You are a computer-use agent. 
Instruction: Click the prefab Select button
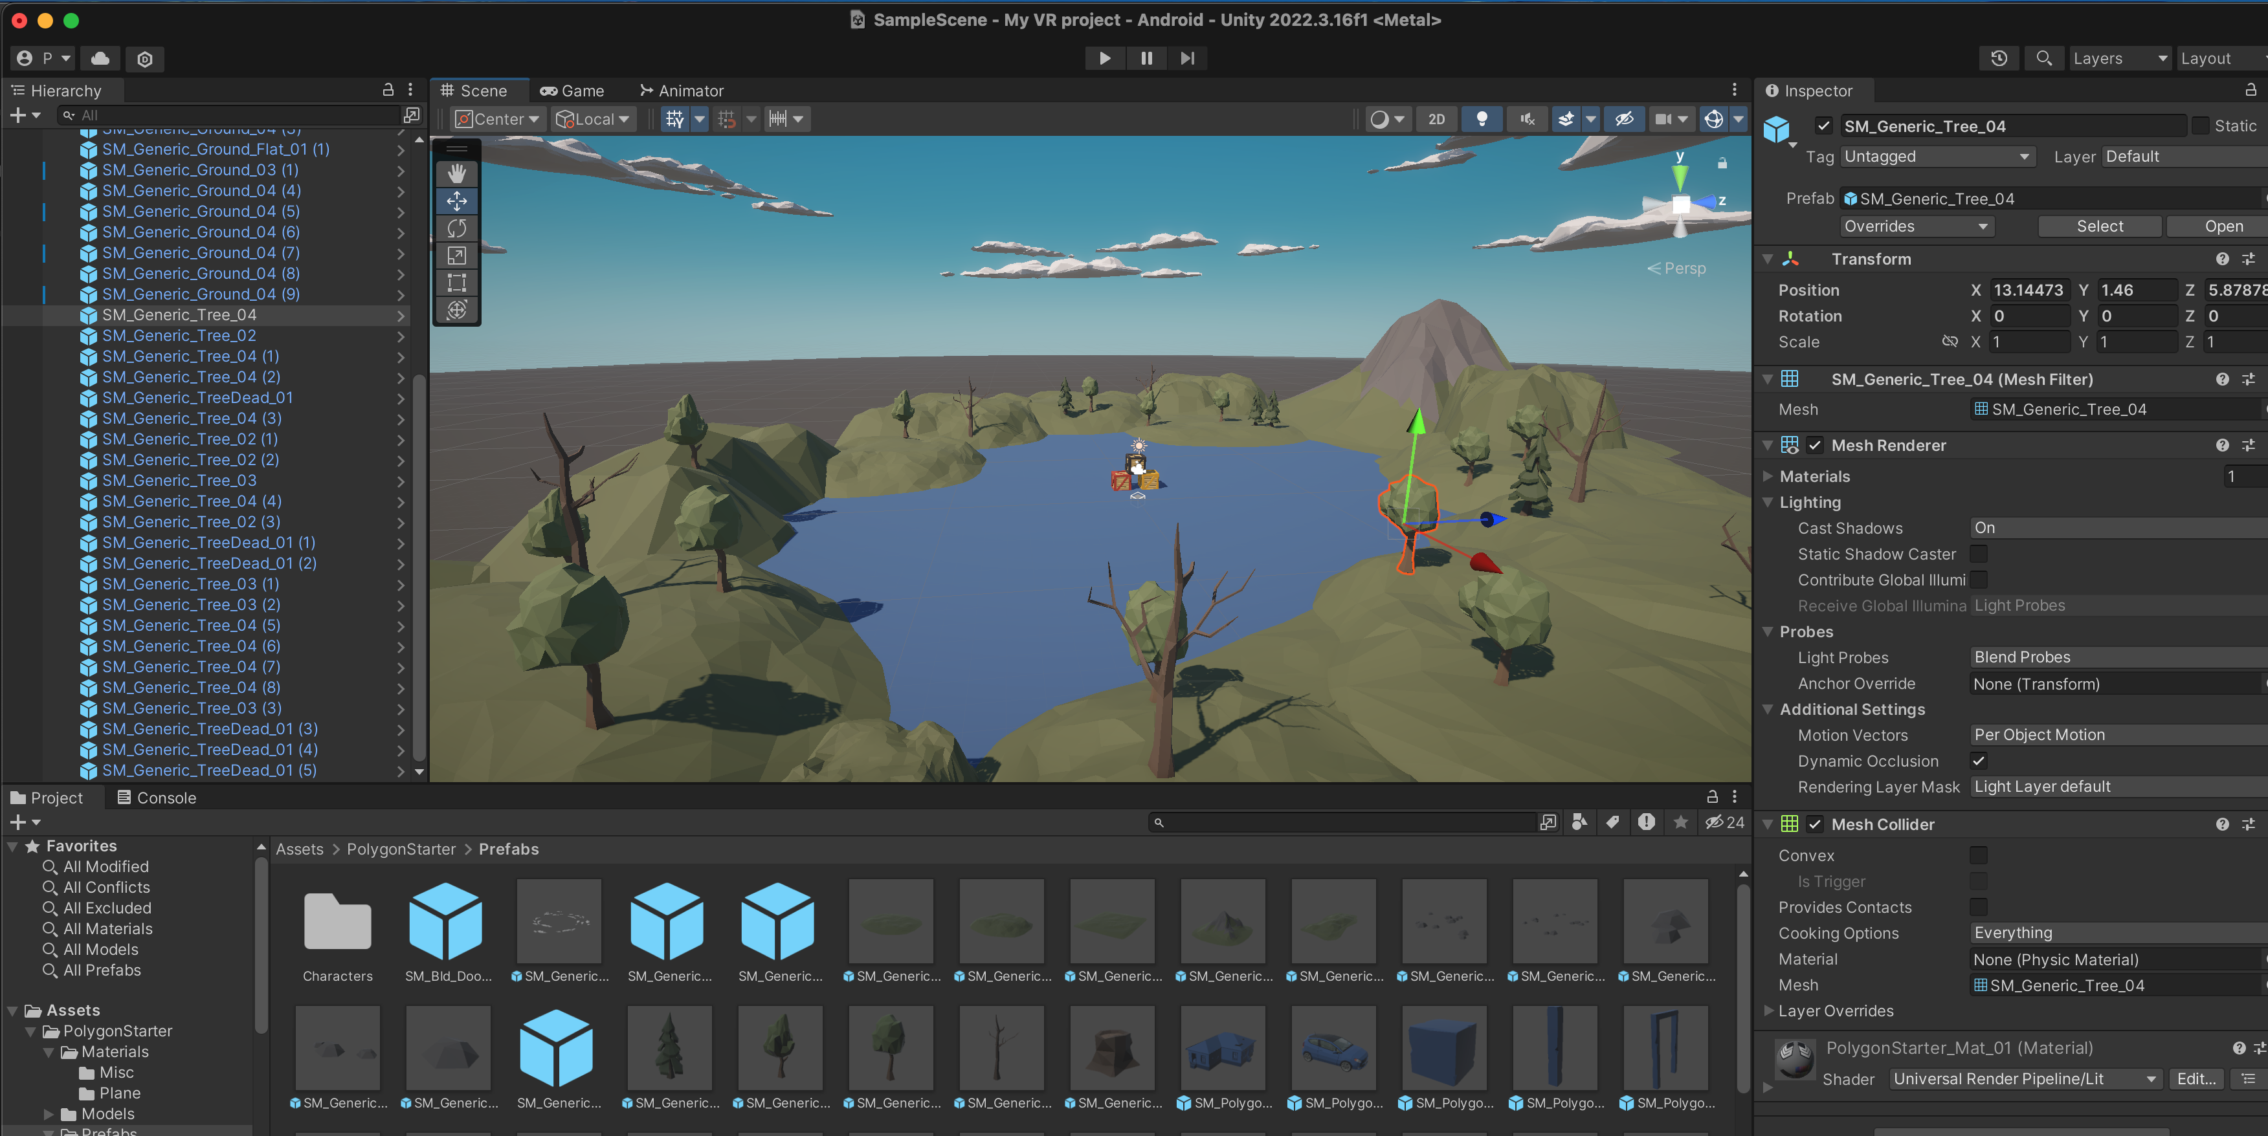click(2099, 226)
